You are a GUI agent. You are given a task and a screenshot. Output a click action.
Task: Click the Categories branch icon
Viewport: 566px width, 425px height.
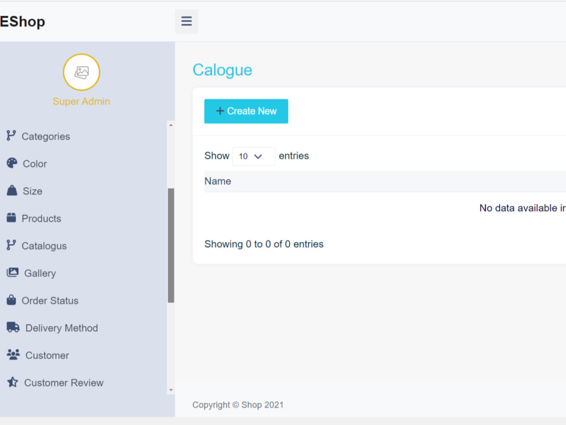[x=11, y=136]
